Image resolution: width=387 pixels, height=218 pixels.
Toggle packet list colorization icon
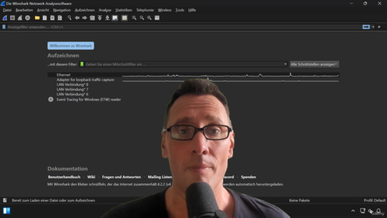pyautogui.click(x=125, y=18)
